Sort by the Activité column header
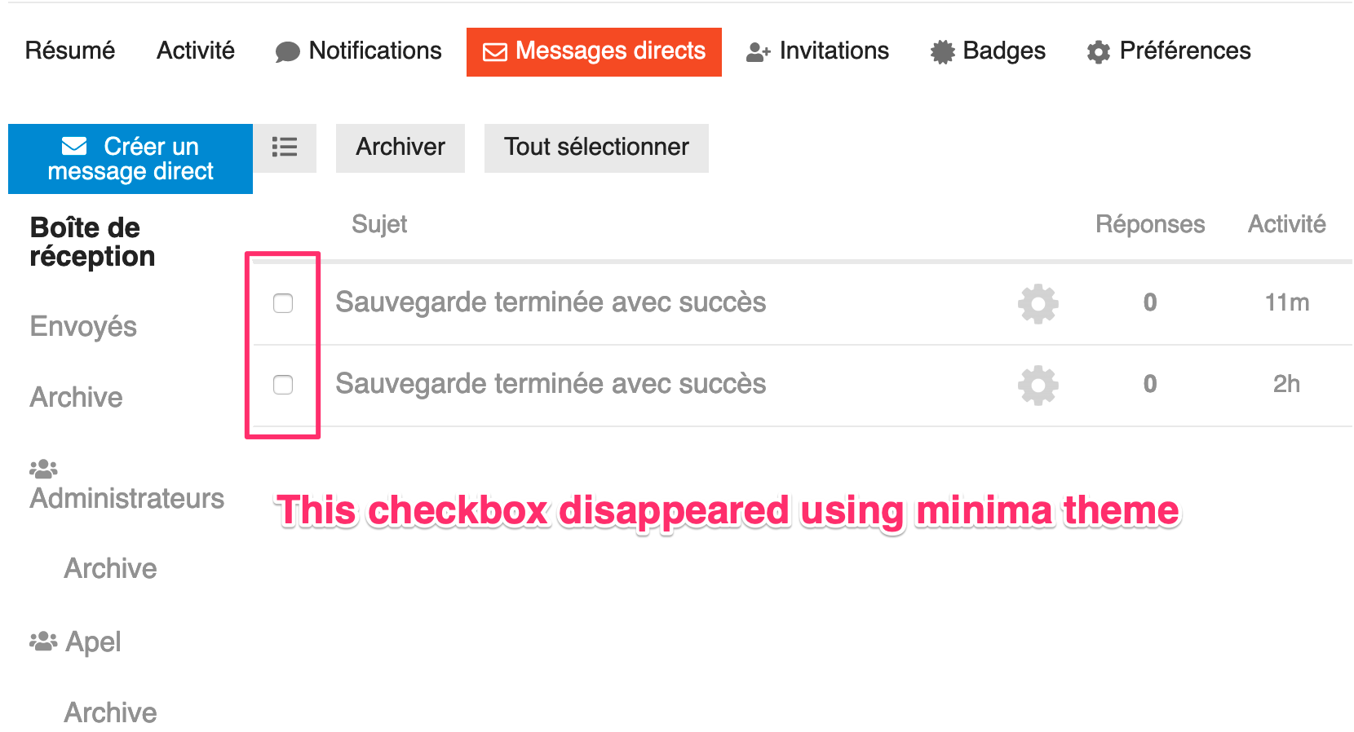Viewport: 1354px width, 732px height. coord(1286,224)
